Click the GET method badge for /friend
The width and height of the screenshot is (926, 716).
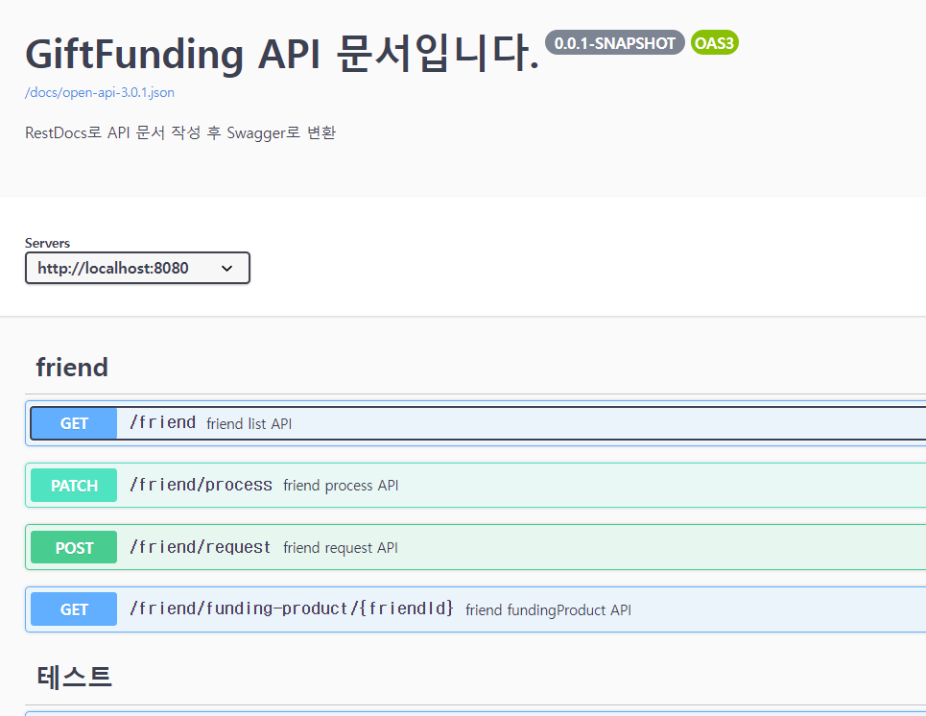click(x=74, y=423)
